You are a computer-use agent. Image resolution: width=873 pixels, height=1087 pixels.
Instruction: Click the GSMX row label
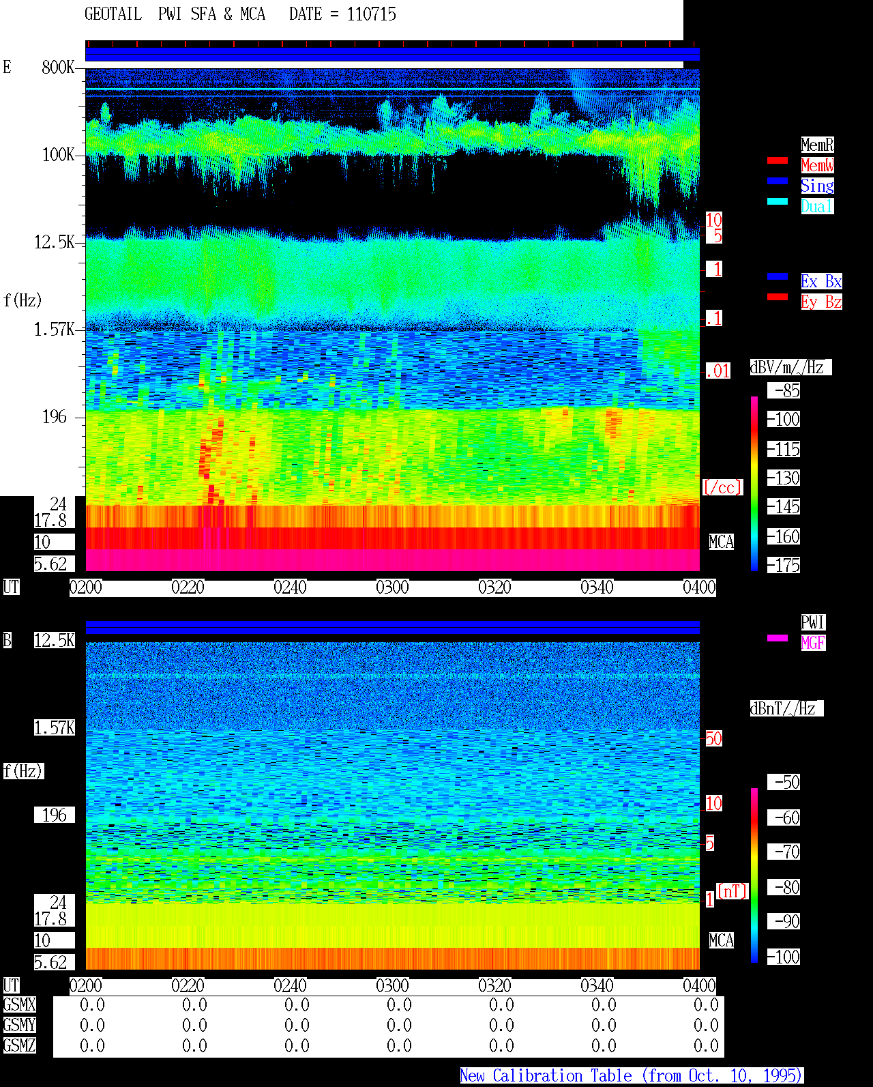pyautogui.click(x=19, y=1005)
